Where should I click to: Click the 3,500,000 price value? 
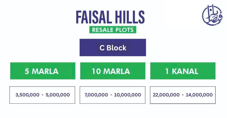(x=27, y=95)
